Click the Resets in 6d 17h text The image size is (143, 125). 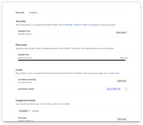coord(25,58)
